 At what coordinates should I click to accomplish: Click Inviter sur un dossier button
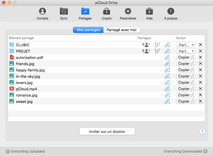107,131
